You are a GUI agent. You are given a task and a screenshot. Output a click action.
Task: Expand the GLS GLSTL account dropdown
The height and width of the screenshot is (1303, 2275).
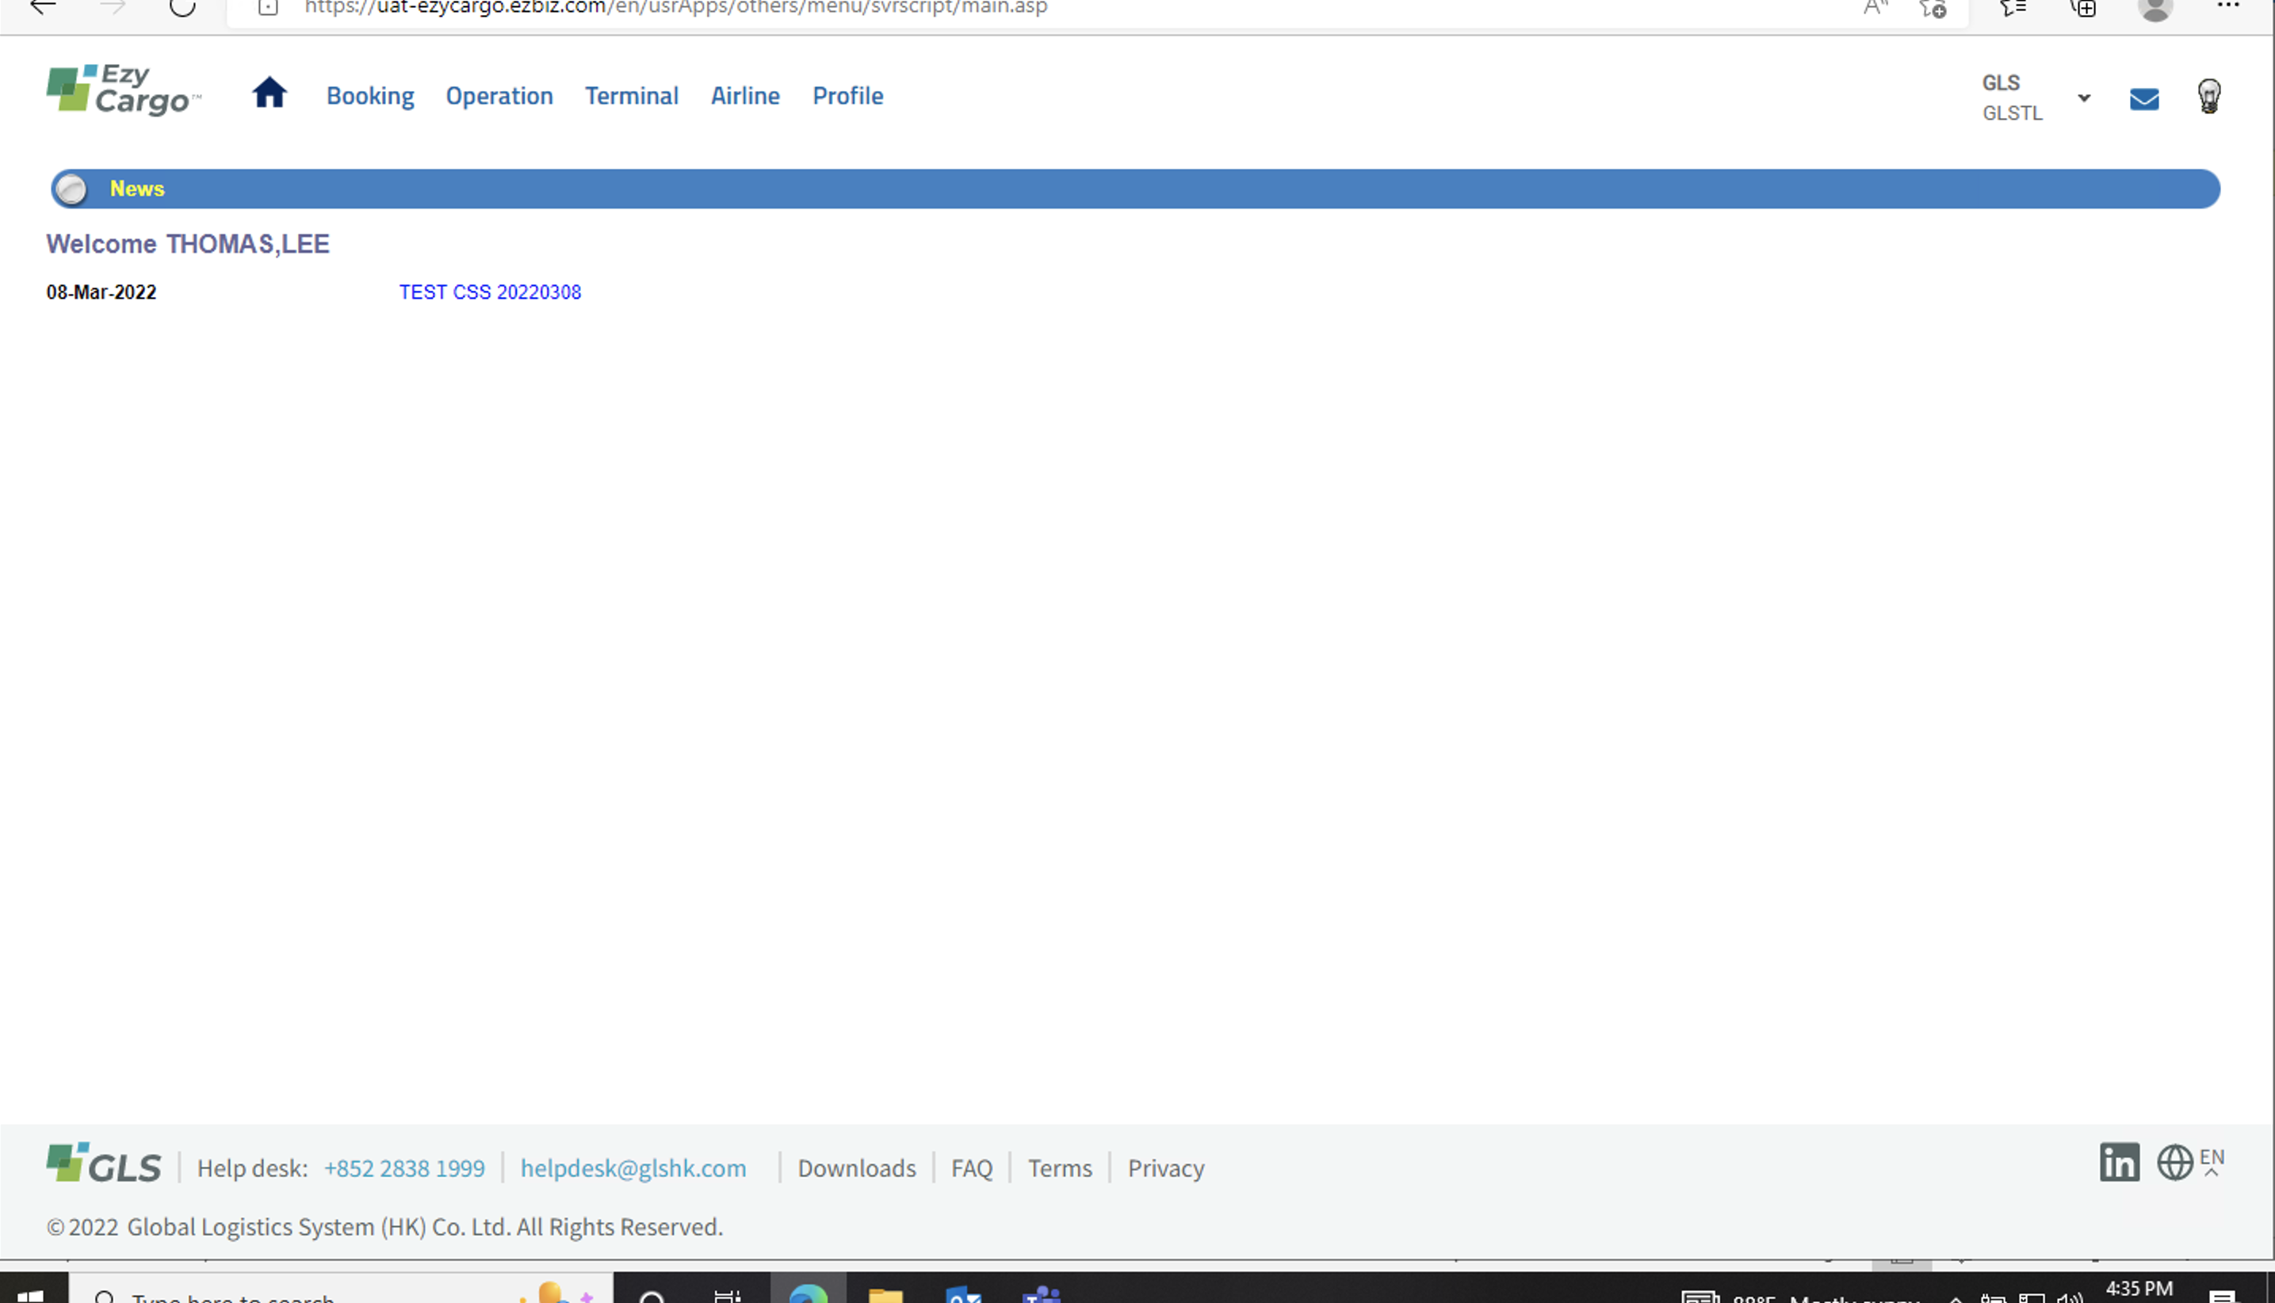pyautogui.click(x=2083, y=98)
